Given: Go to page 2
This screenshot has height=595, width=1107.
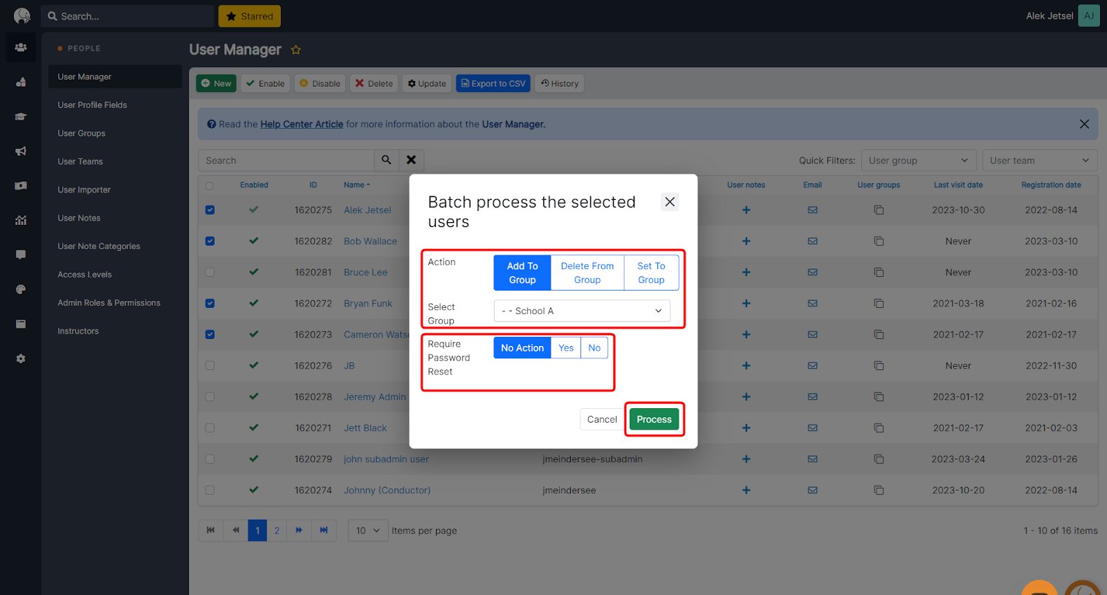Looking at the screenshot, I should 277,531.
